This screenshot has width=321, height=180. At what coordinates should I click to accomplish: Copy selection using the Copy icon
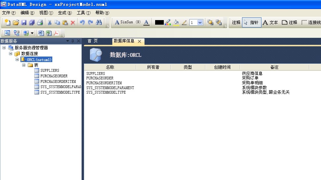pyautogui.click(x=57, y=22)
